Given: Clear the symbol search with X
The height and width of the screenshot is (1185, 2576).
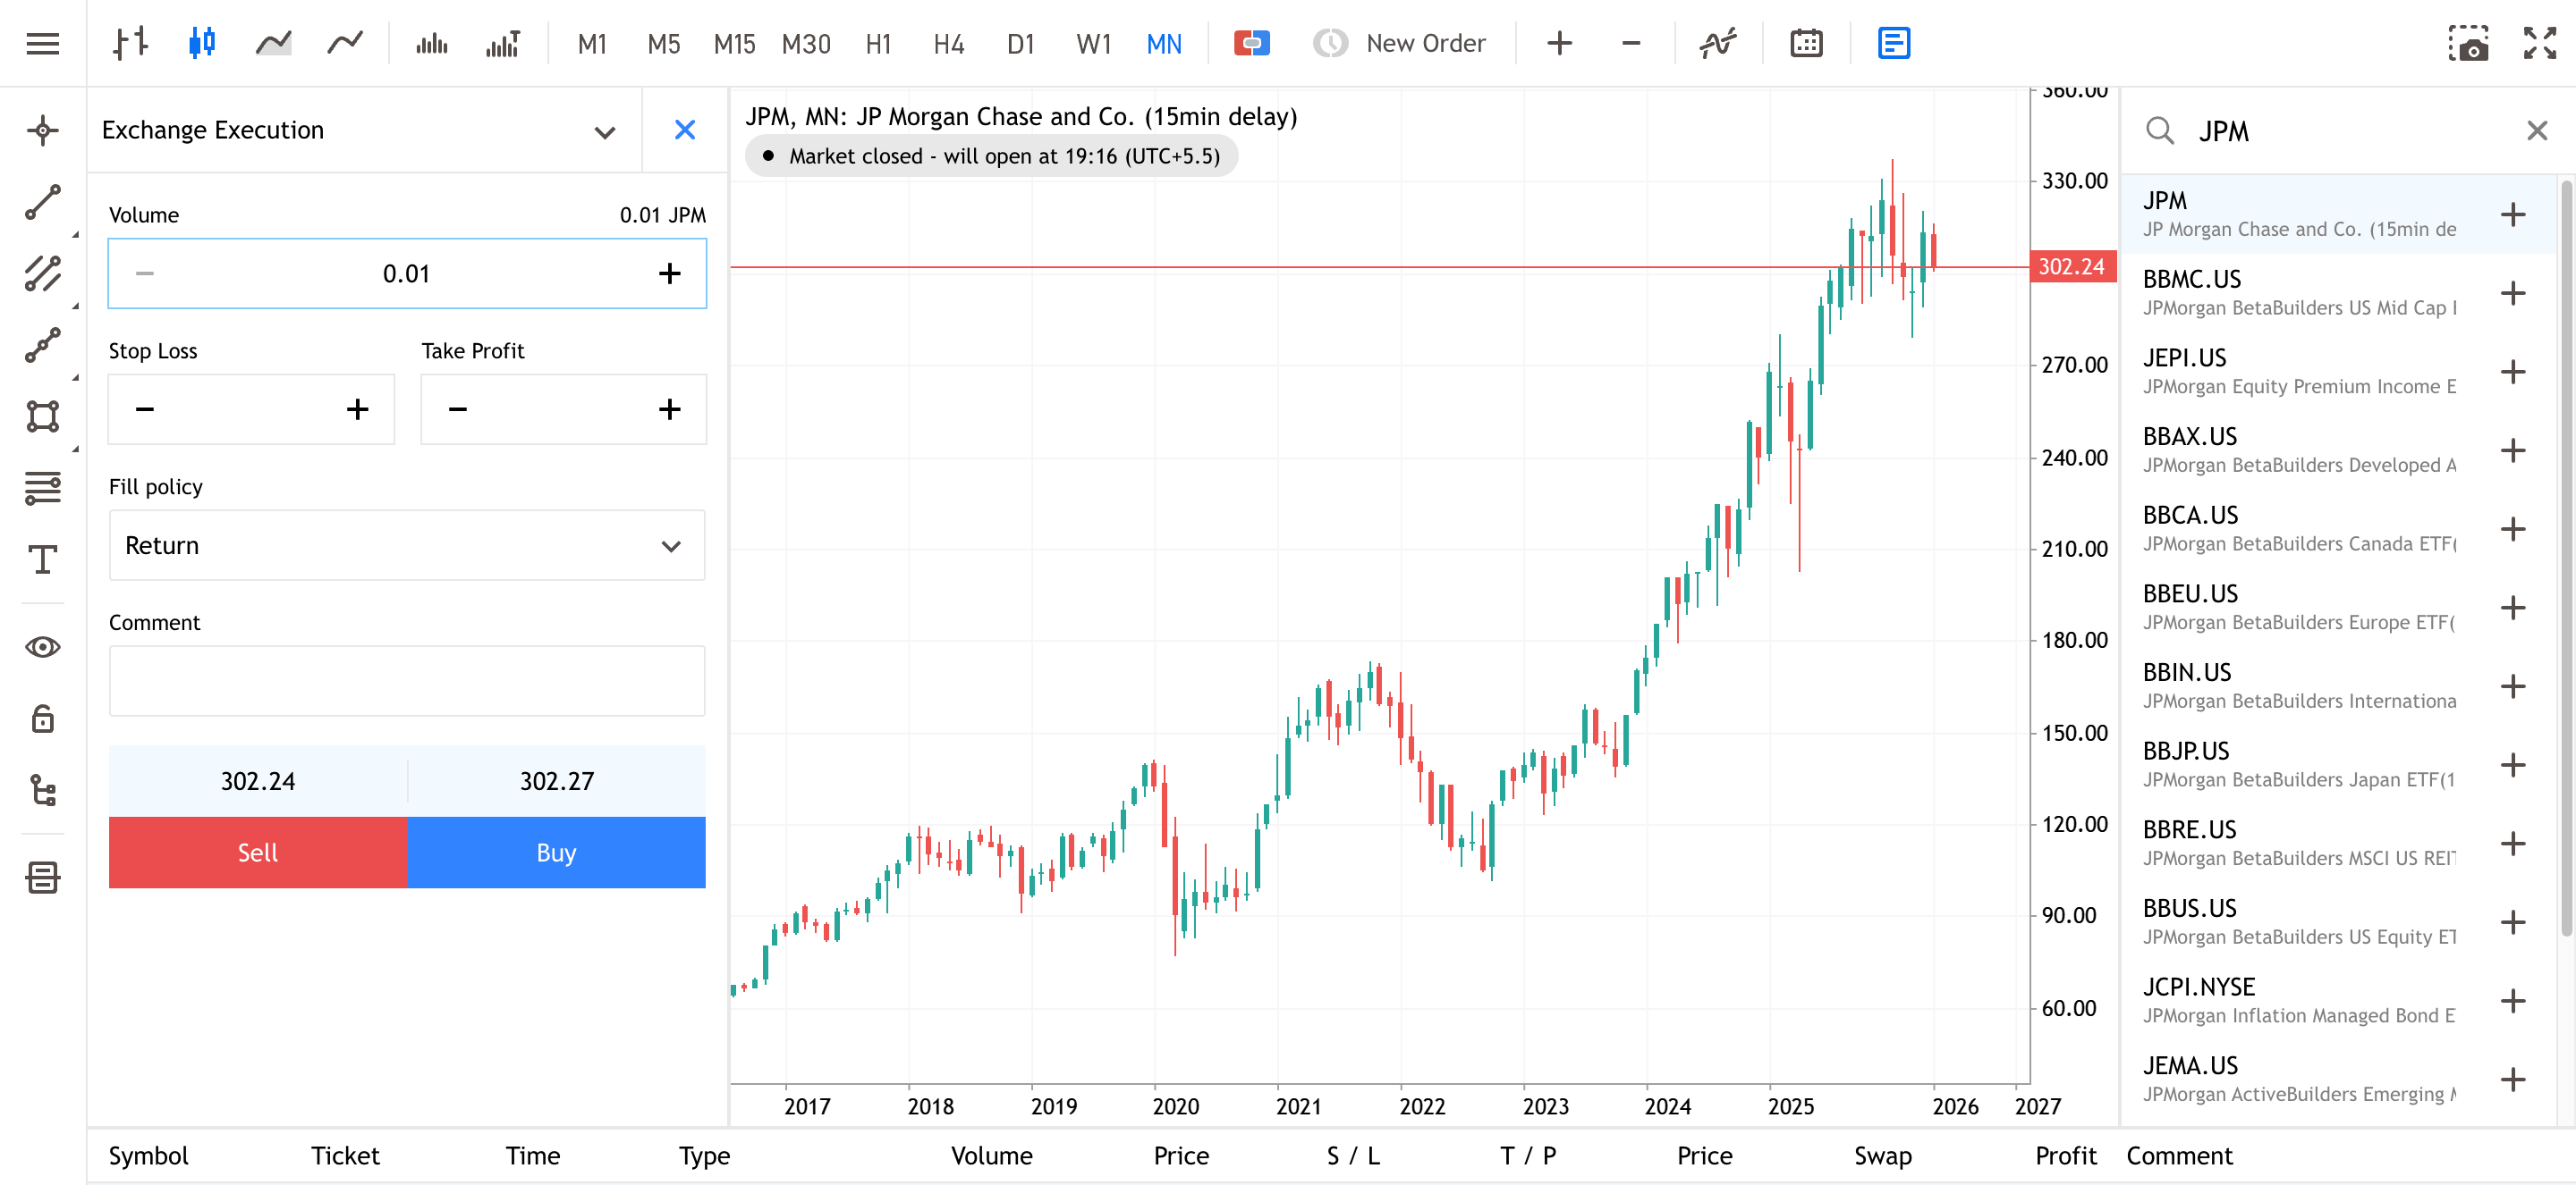Looking at the screenshot, I should pos(2536,130).
